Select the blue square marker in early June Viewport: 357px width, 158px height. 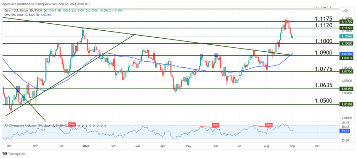(217, 55)
